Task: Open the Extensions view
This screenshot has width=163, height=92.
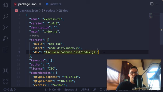Action: click(5, 49)
